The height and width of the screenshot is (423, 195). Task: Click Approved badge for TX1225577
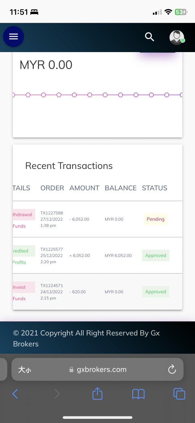[x=155, y=256]
